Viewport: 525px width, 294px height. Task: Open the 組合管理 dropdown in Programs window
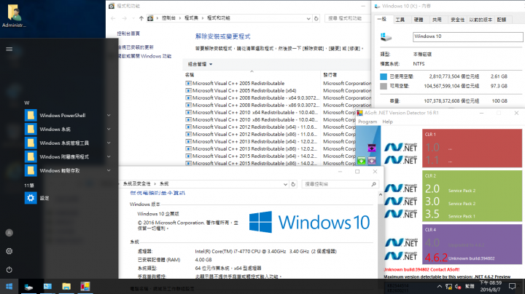[200, 64]
